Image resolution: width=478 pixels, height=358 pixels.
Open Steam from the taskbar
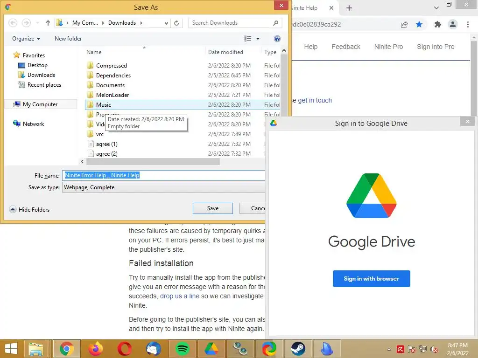click(x=298, y=349)
